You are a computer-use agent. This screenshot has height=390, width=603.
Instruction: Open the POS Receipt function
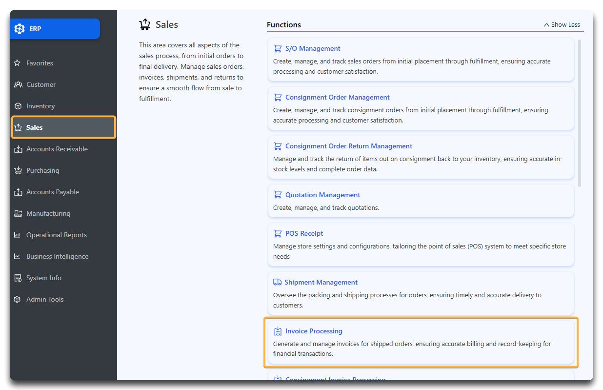pos(304,233)
